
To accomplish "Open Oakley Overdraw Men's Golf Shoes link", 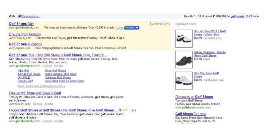I will pos(210,54).
